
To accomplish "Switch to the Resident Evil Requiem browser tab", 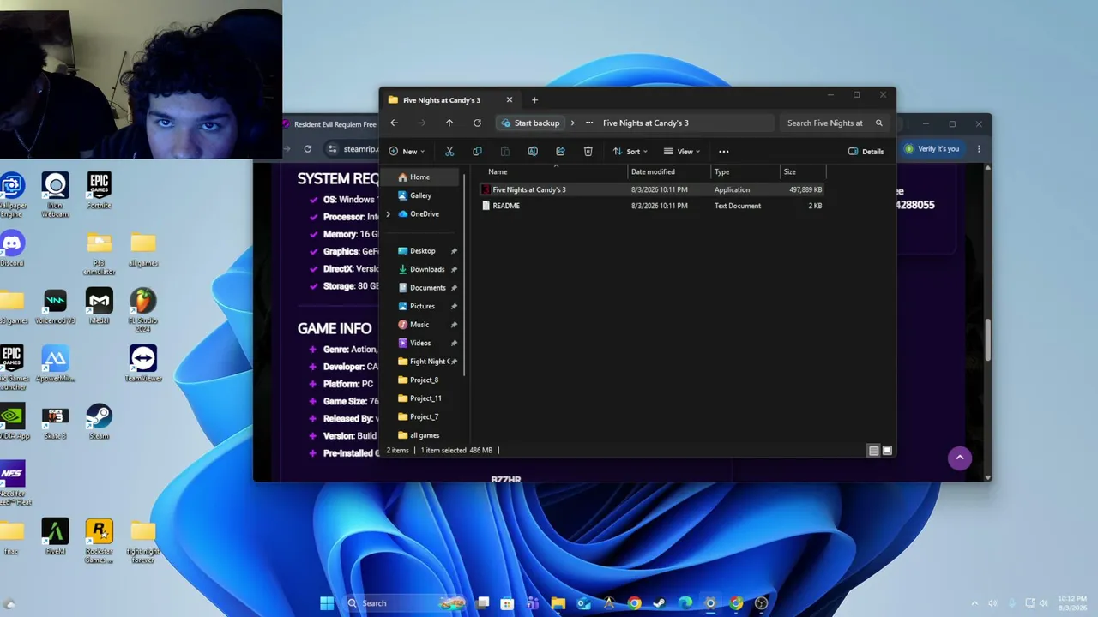I will point(329,124).
